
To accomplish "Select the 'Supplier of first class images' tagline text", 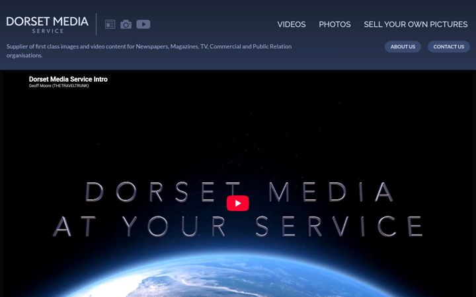I will (149, 51).
